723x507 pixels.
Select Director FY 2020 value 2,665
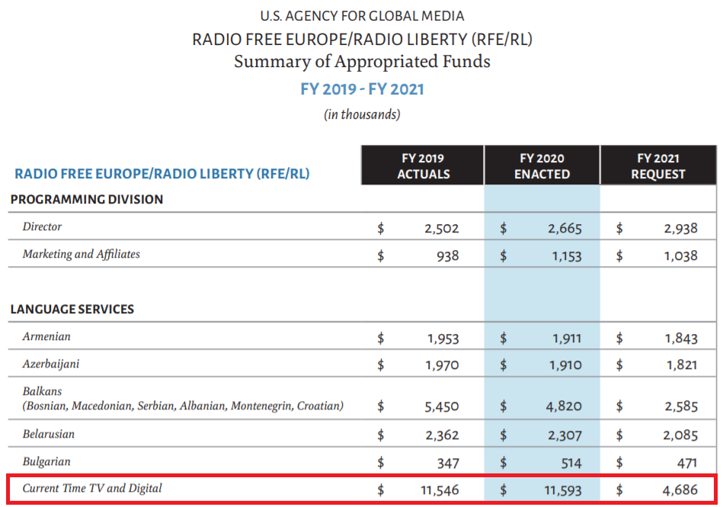[x=565, y=229]
